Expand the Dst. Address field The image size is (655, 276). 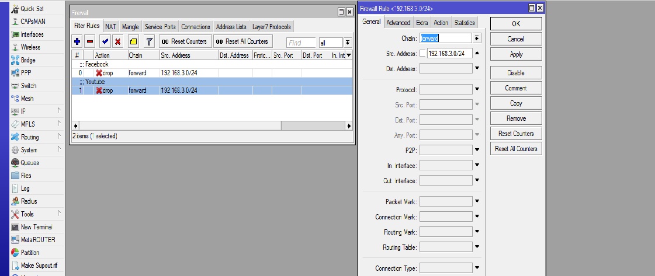(x=477, y=68)
